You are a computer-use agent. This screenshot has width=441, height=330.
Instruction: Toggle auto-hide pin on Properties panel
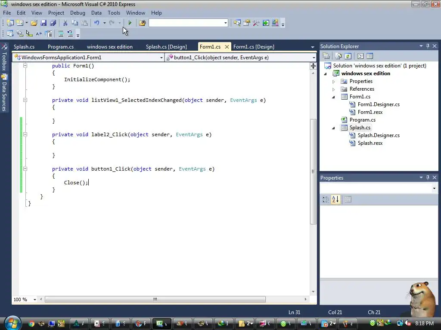(x=428, y=177)
